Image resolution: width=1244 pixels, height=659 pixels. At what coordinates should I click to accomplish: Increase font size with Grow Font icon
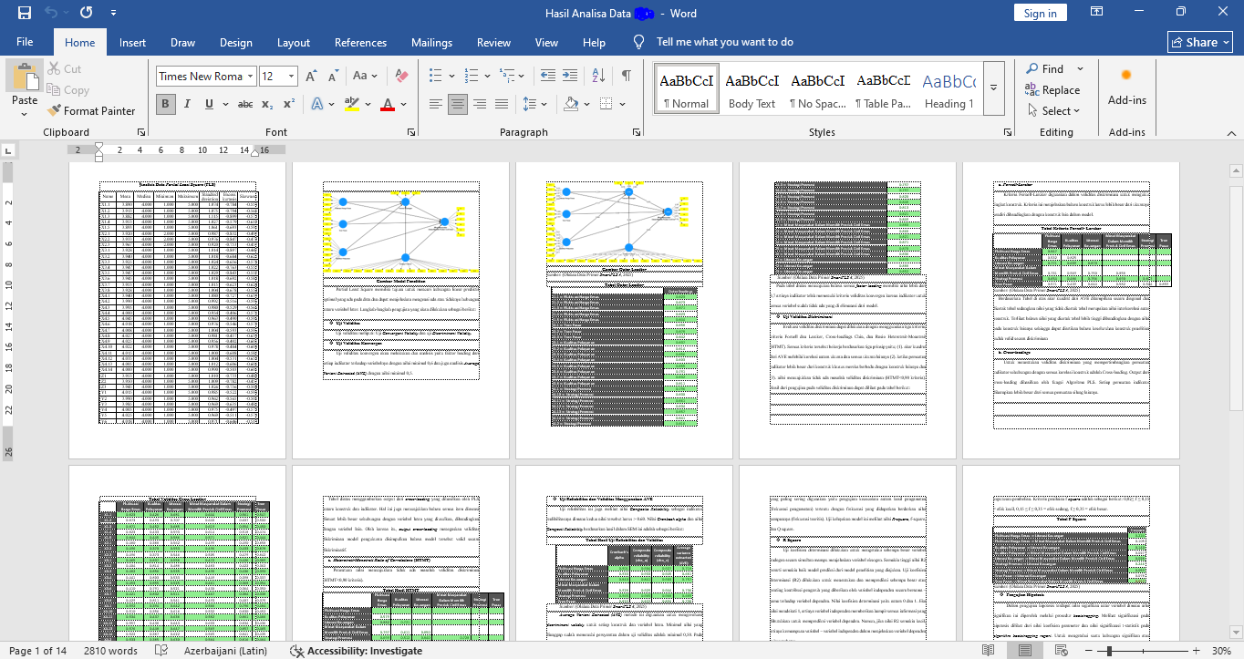pyautogui.click(x=311, y=77)
